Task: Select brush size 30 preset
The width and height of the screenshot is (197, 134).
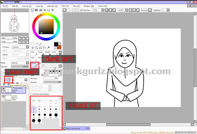Action: point(39,121)
